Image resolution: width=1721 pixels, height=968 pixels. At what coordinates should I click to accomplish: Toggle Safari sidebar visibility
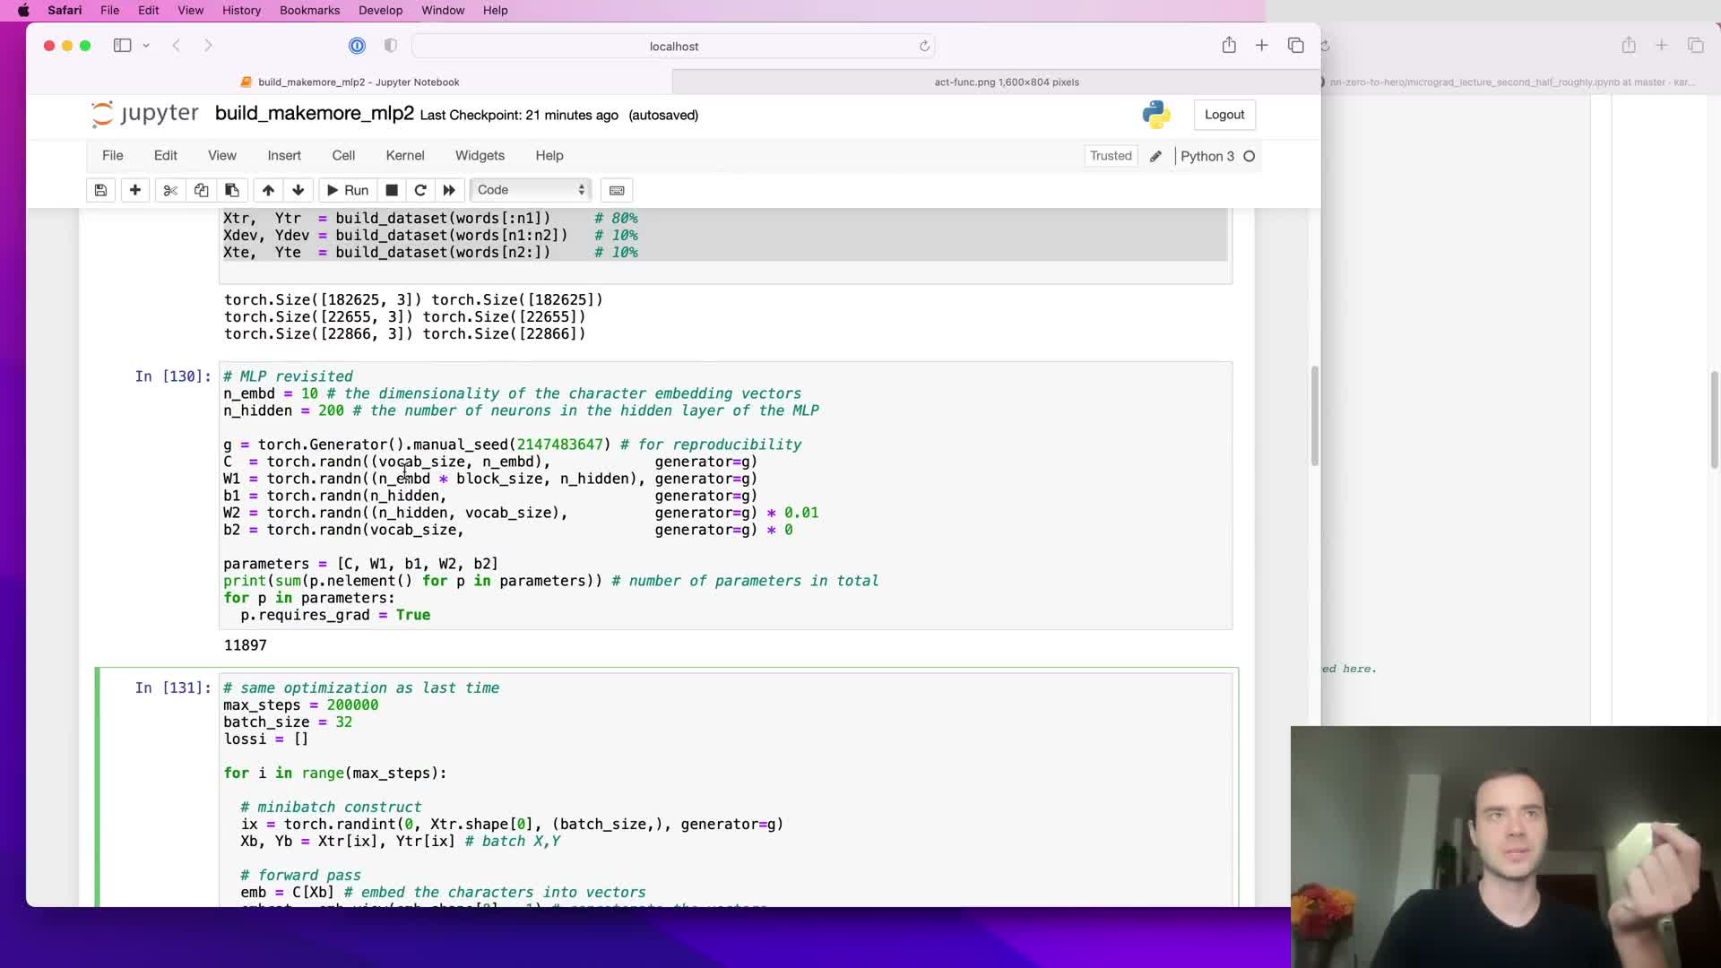tap(122, 46)
